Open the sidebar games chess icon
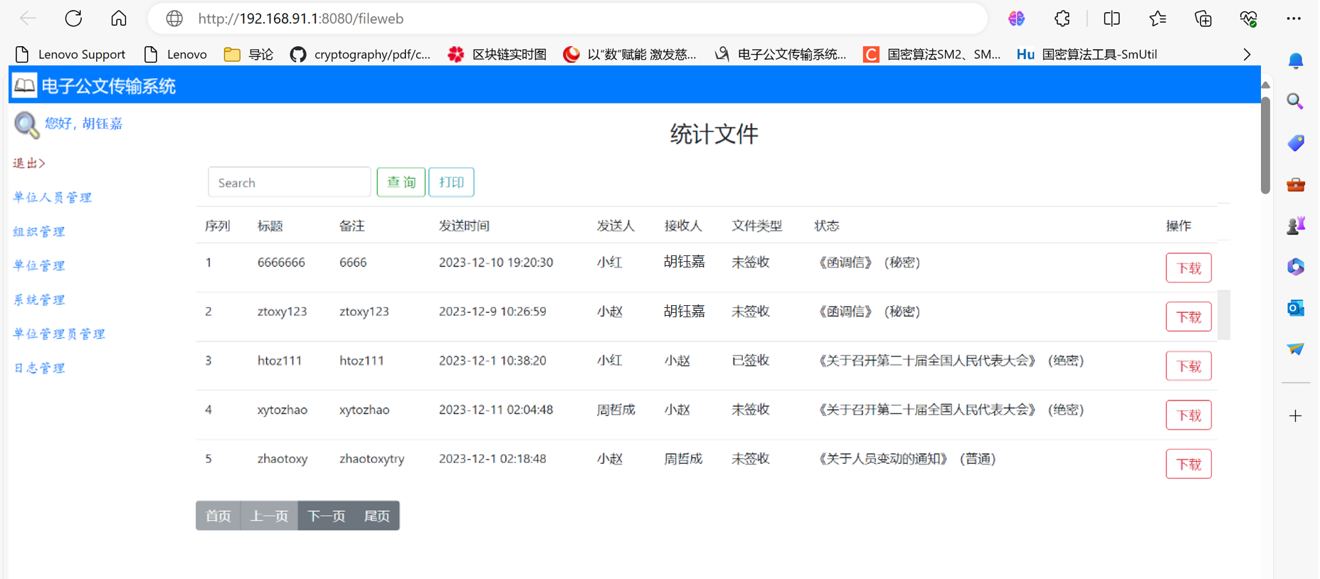Screen dimensions: 1320x579 [1296, 225]
